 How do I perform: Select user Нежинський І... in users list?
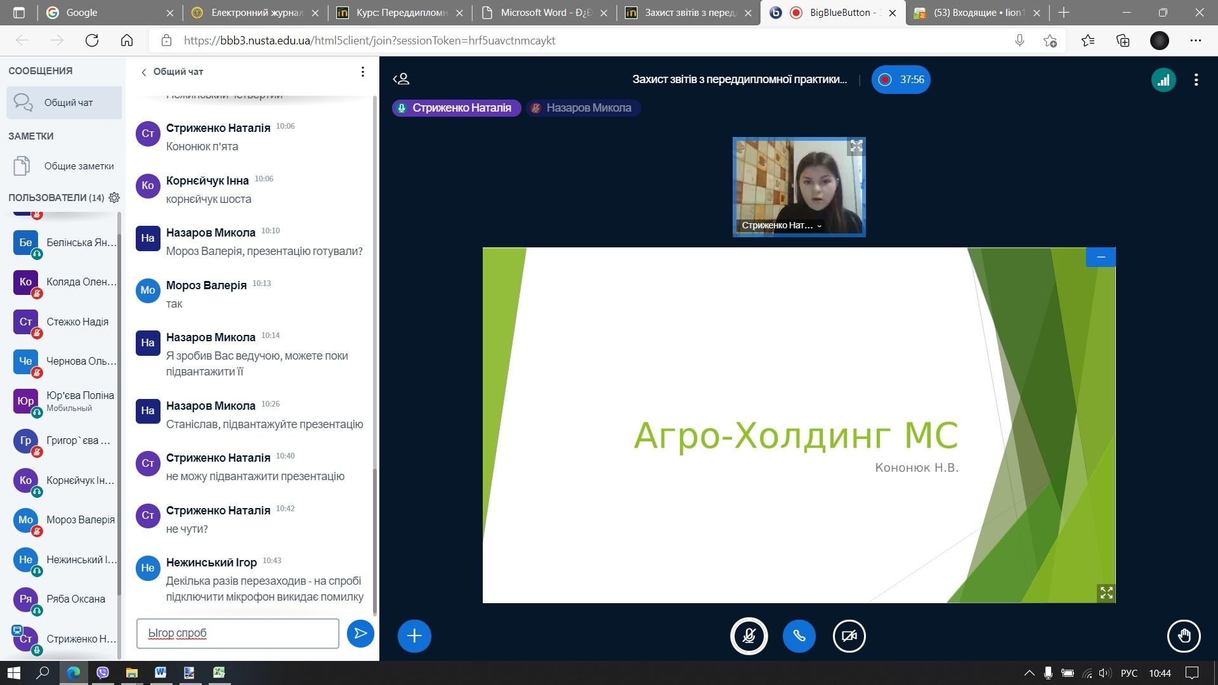tap(64, 560)
